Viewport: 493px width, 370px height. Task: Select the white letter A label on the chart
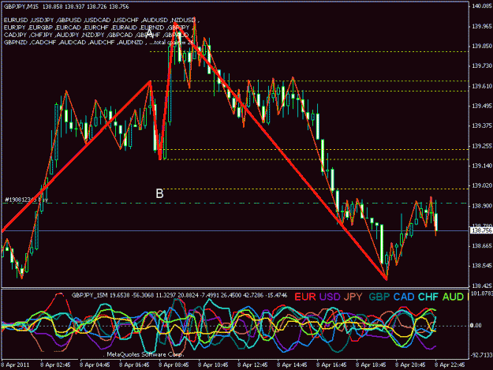click(x=150, y=33)
